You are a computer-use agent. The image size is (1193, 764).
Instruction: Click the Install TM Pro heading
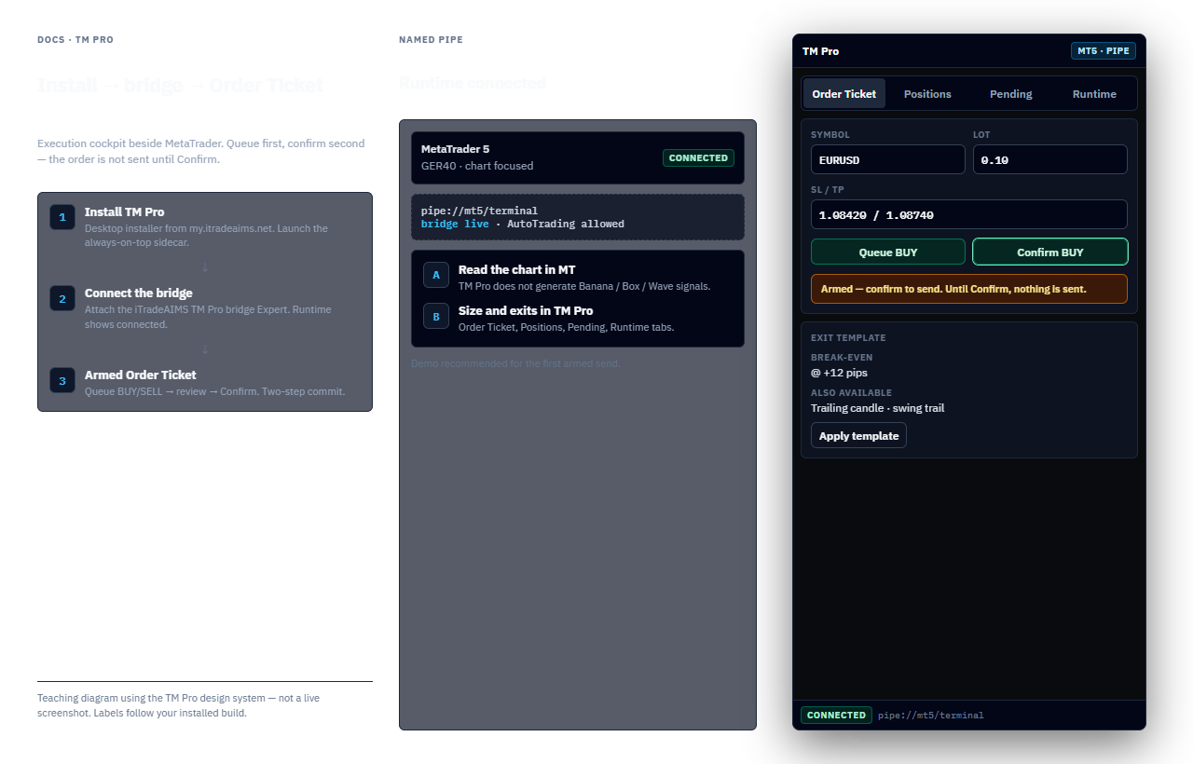click(x=124, y=211)
